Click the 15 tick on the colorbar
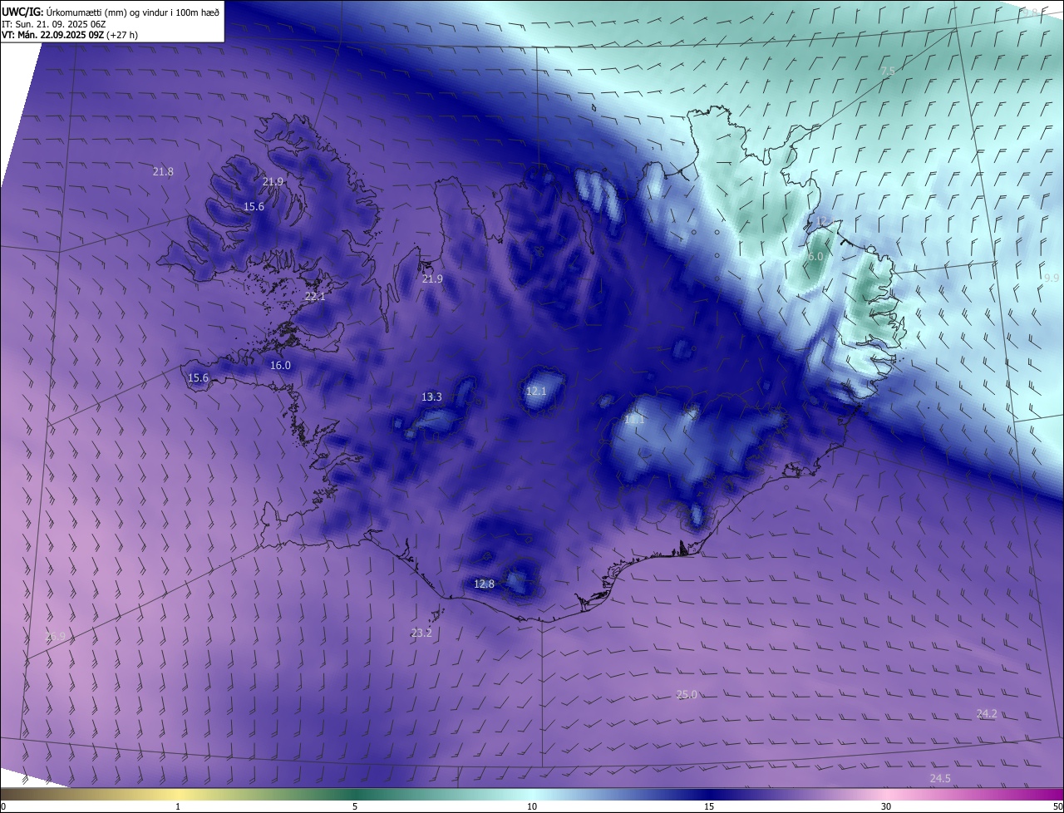Image resolution: width=1064 pixels, height=813 pixels. 709,806
